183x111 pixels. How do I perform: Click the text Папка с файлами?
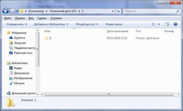[x=147, y=38]
